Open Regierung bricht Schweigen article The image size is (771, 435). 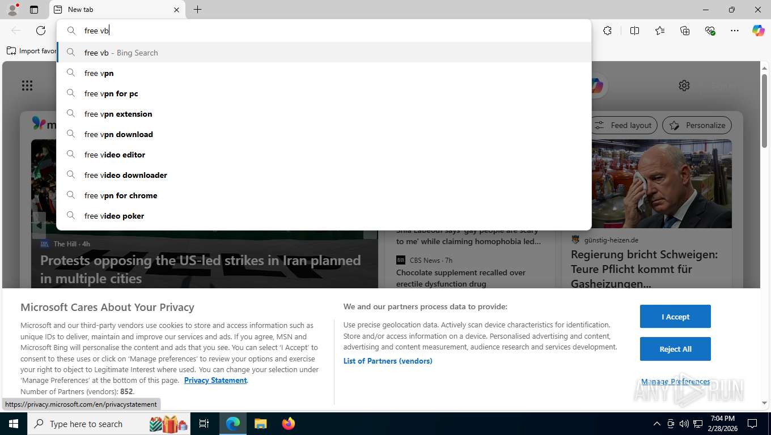click(645, 269)
